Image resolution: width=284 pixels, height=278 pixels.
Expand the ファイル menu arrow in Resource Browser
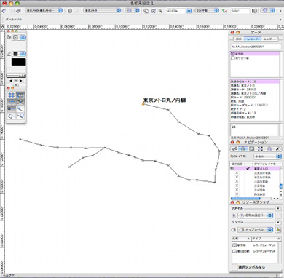click(278, 209)
